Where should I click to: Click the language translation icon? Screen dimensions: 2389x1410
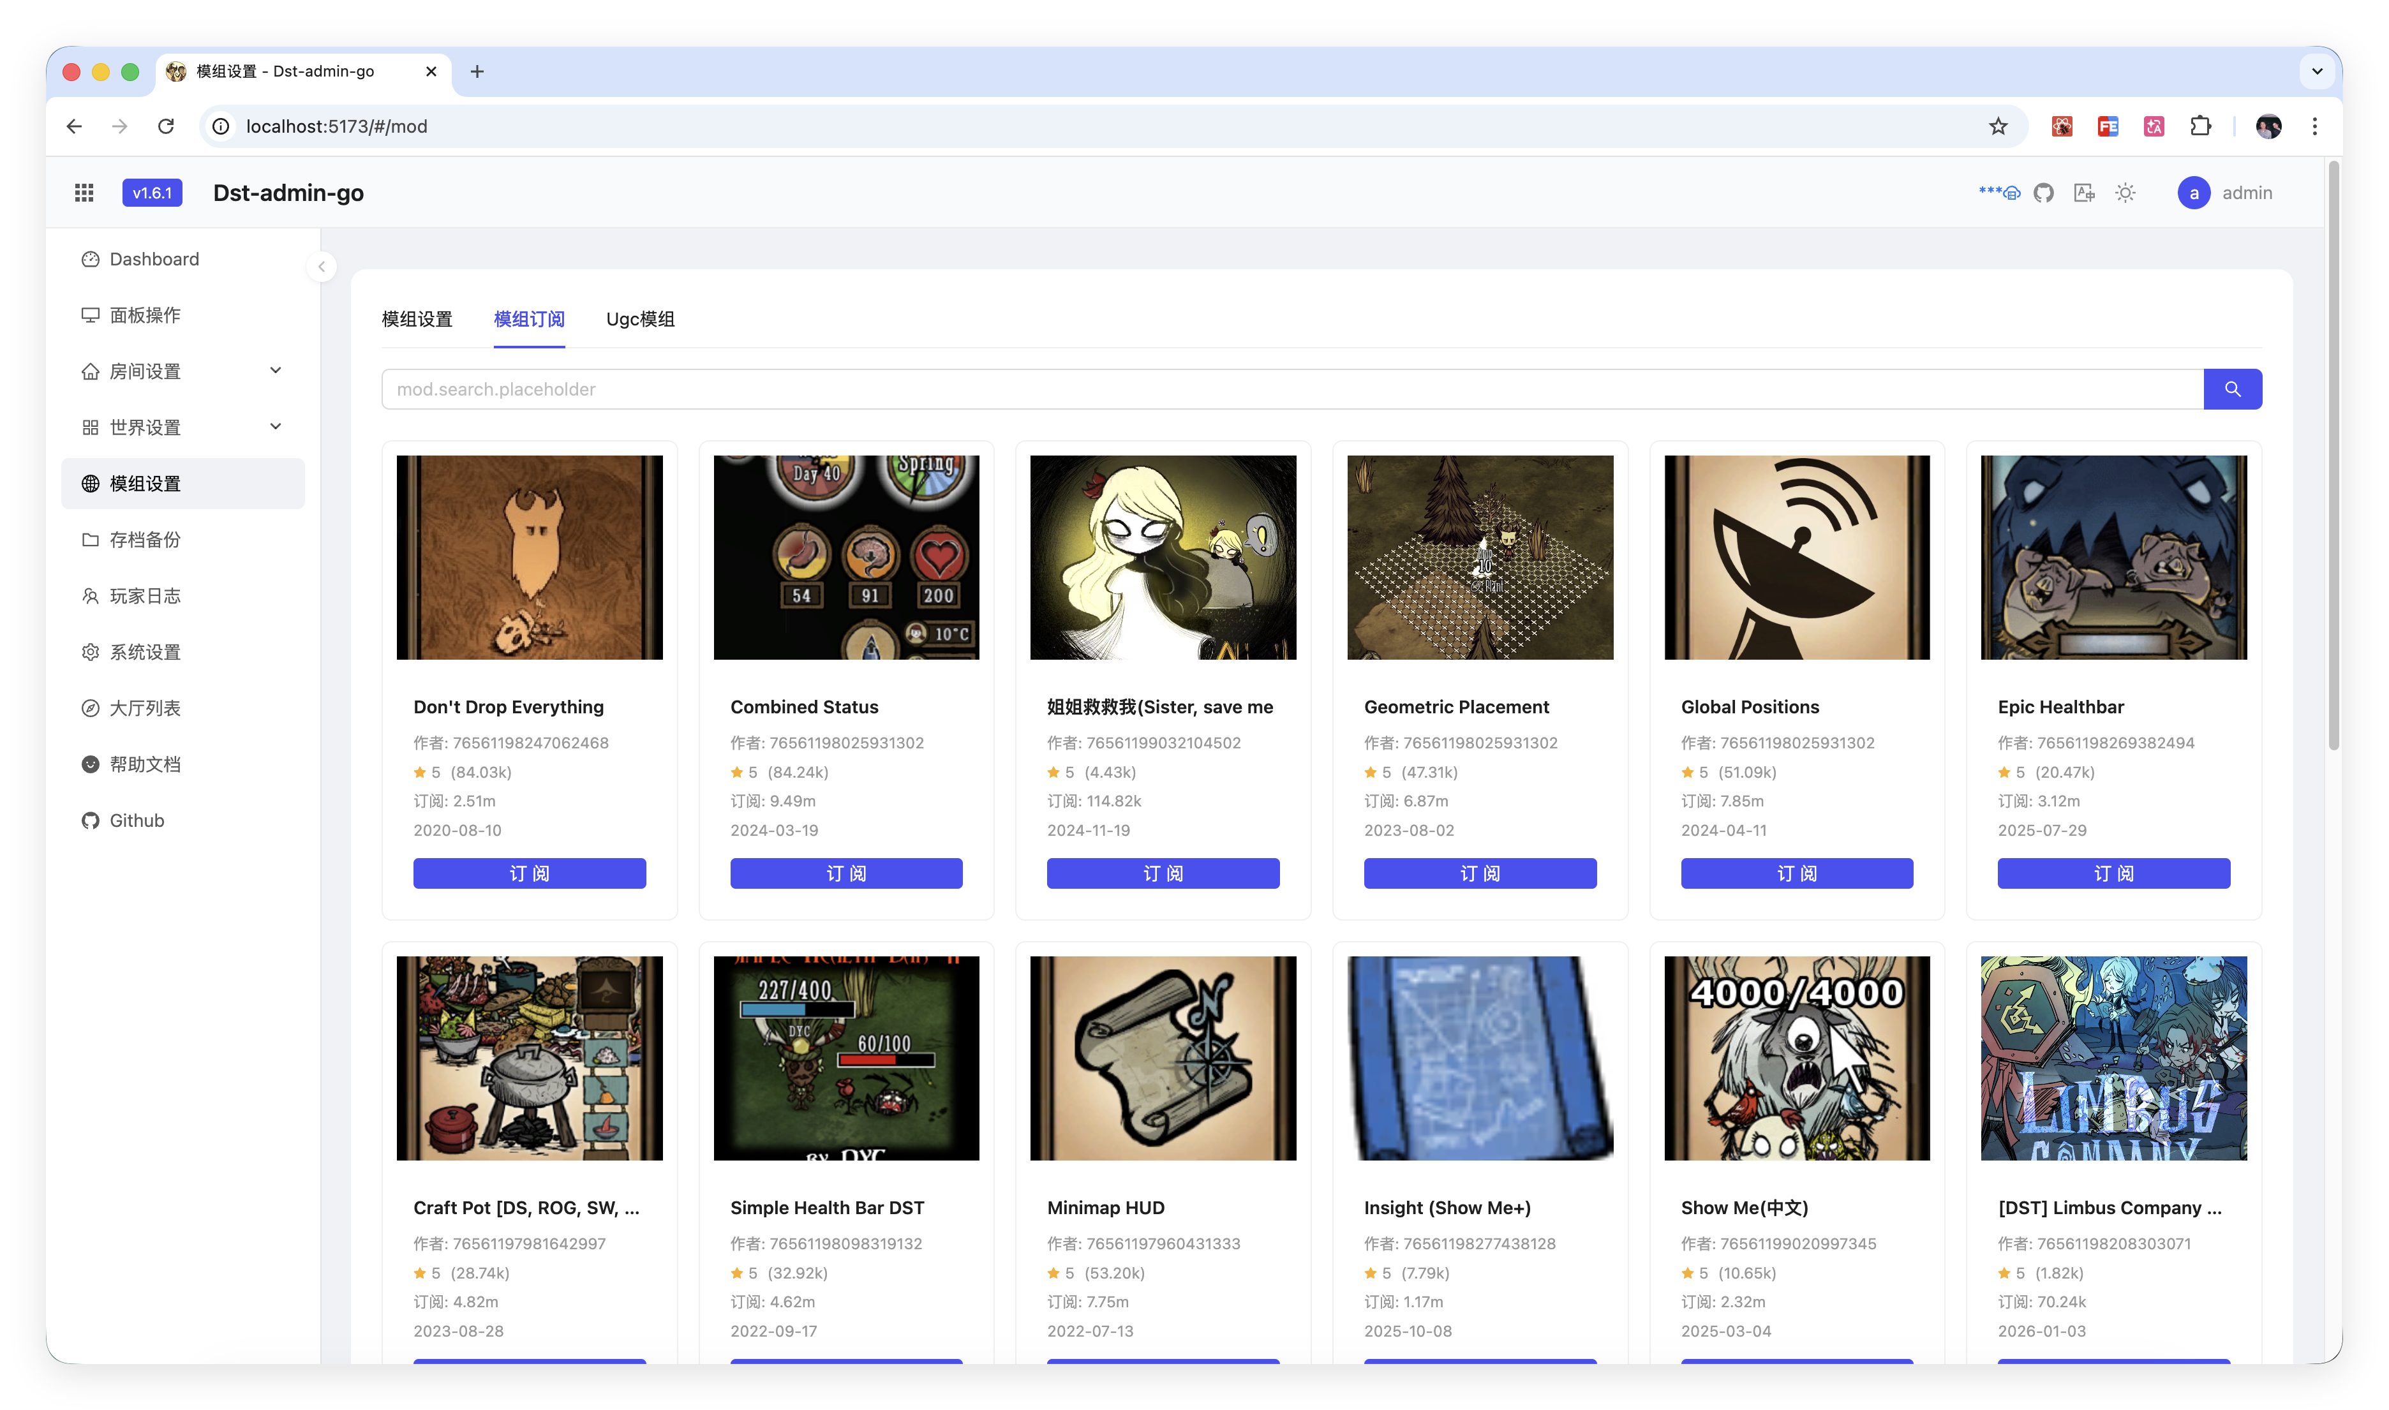click(2084, 193)
